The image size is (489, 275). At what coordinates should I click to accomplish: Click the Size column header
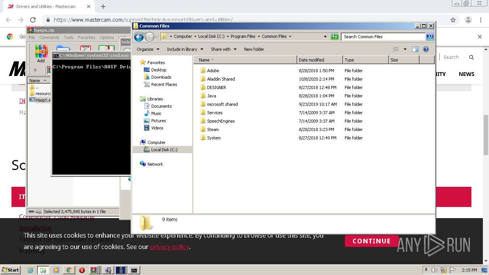click(404, 60)
